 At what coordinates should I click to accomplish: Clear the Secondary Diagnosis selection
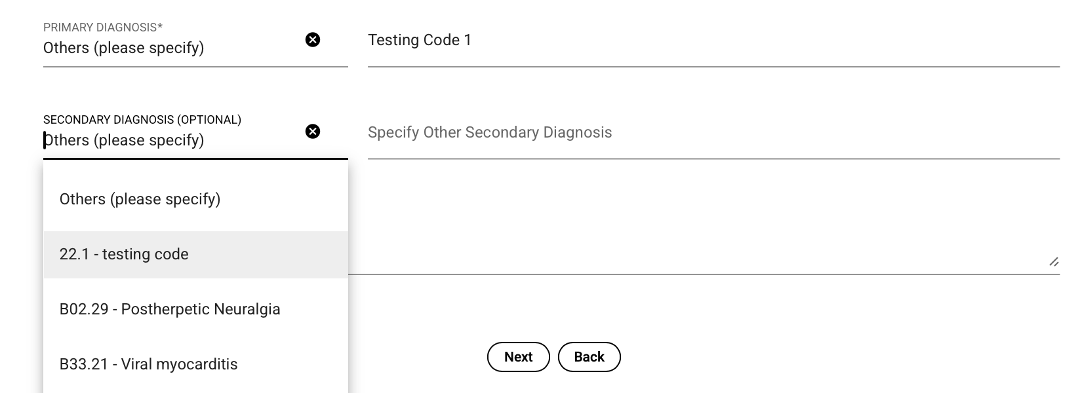point(313,132)
